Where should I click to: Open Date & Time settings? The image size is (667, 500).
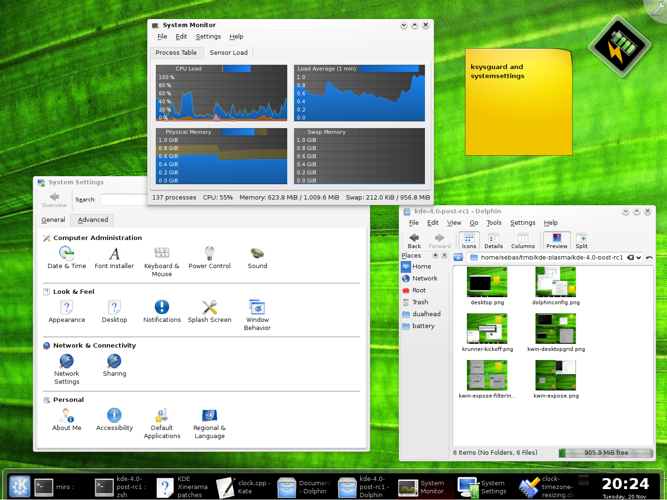click(x=67, y=258)
